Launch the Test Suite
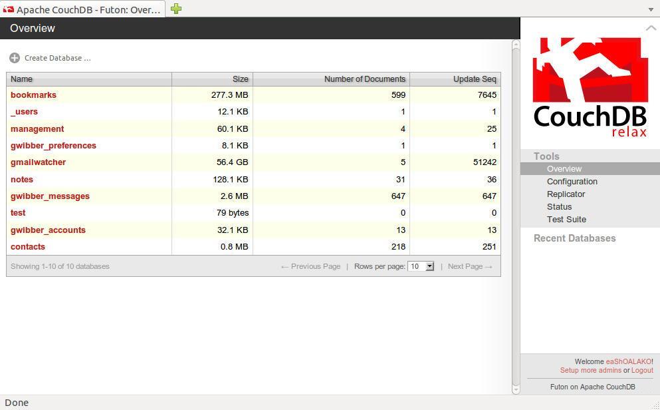The width and height of the screenshot is (660, 410). click(566, 219)
